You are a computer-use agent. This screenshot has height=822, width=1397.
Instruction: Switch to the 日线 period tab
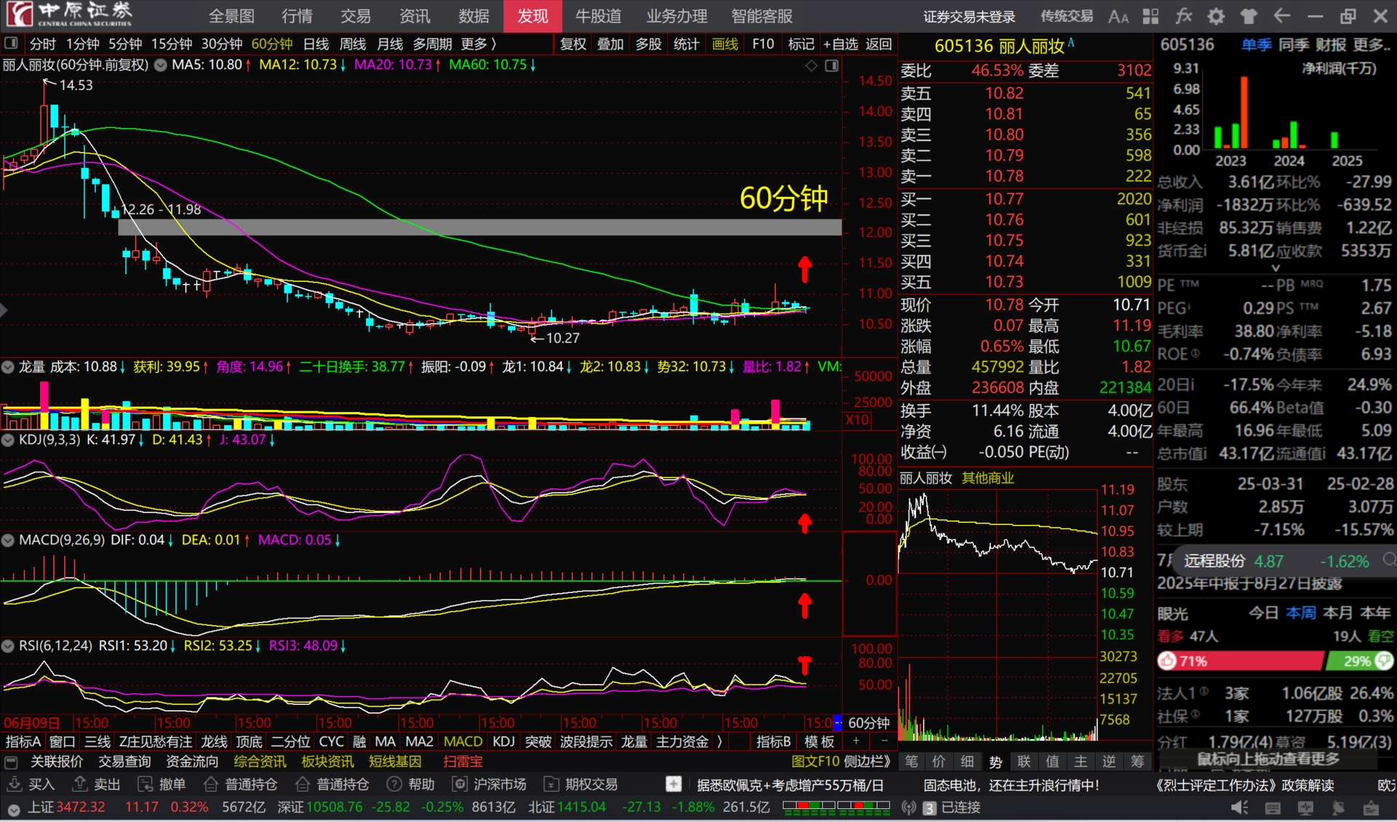pyautogui.click(x=316, y=44)
